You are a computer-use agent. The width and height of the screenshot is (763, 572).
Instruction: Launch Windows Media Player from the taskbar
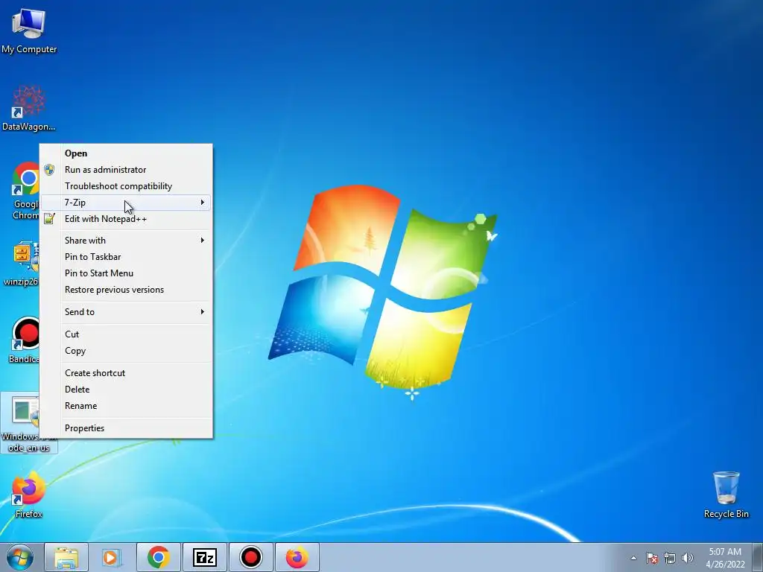point(112,557)
